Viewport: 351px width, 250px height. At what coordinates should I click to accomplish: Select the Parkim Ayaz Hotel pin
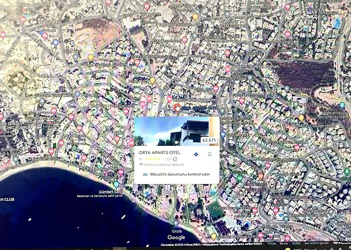coord(121,172)
